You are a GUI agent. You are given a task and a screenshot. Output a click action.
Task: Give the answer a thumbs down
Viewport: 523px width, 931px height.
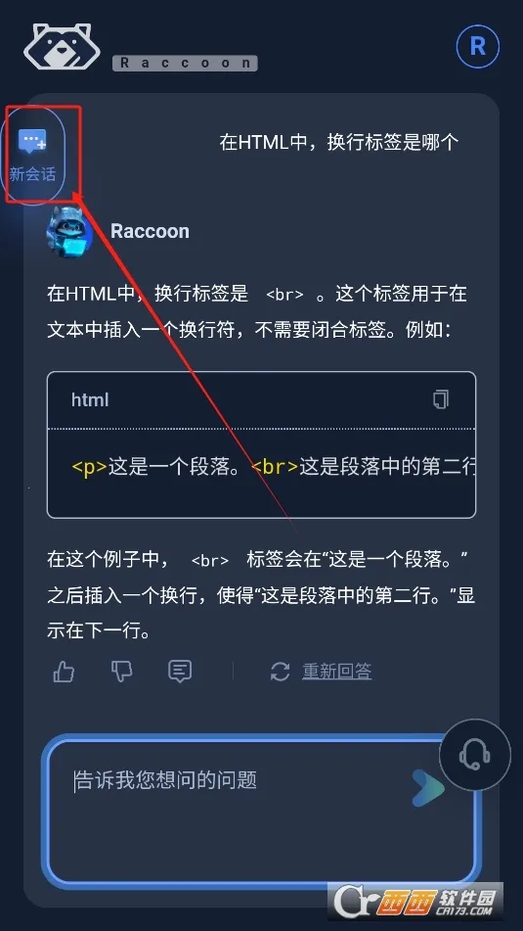[x=121, y=672]
